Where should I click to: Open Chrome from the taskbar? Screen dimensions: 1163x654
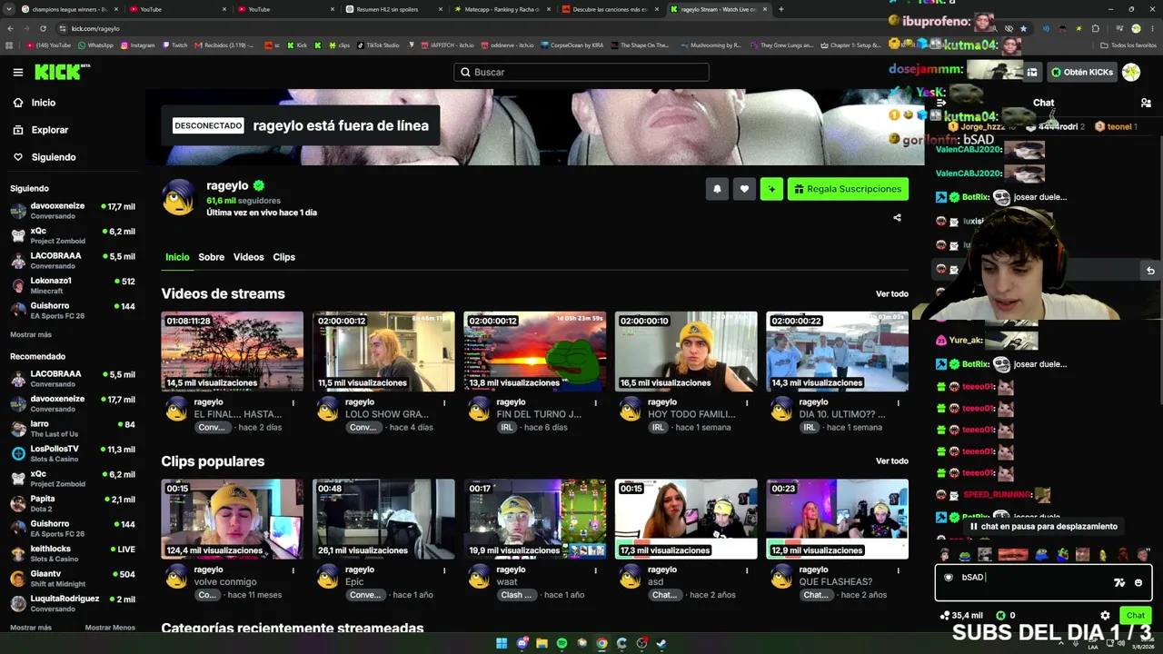[601, 643]
